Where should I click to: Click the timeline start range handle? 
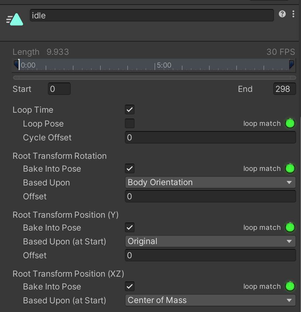pyautogui.click(x=16, y=64)
